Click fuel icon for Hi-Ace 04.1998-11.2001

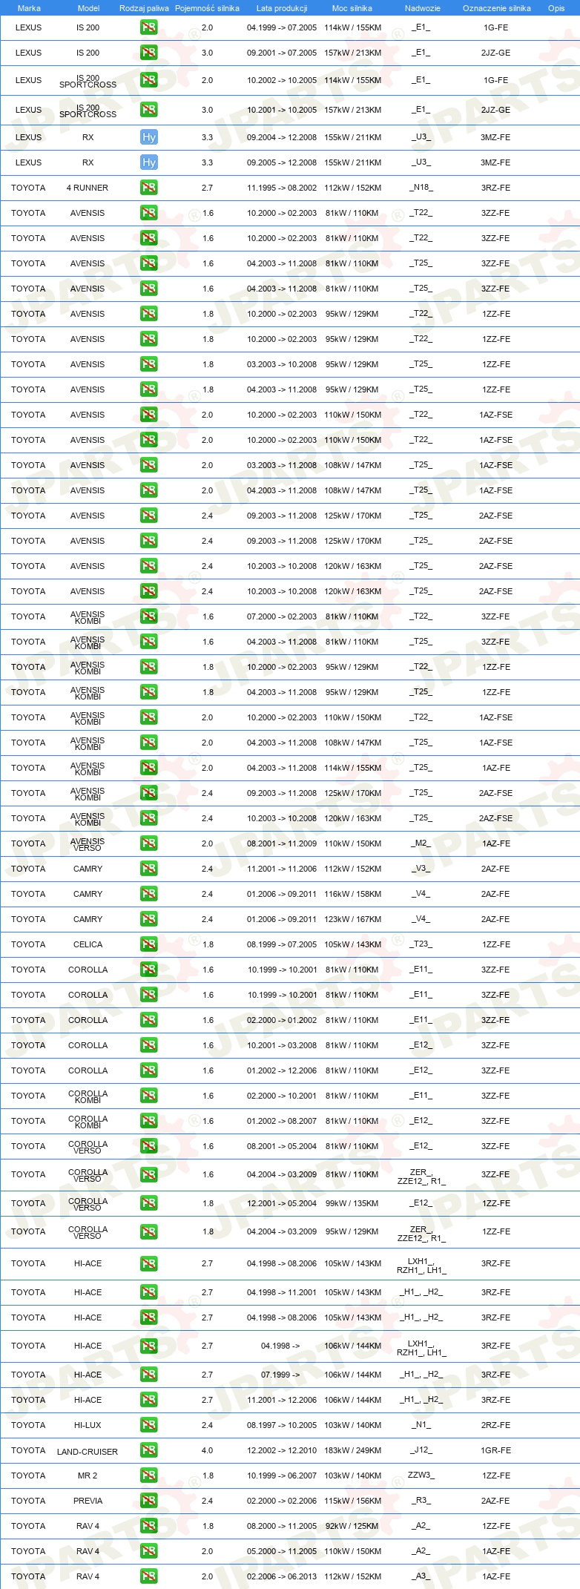(149, 1292)
